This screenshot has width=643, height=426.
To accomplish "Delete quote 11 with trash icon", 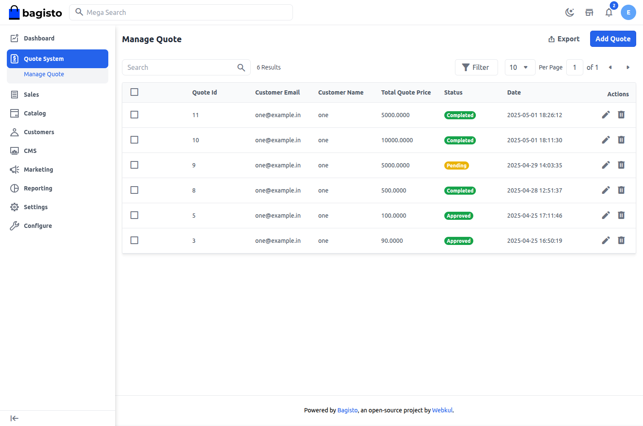I will coord(621,115).
